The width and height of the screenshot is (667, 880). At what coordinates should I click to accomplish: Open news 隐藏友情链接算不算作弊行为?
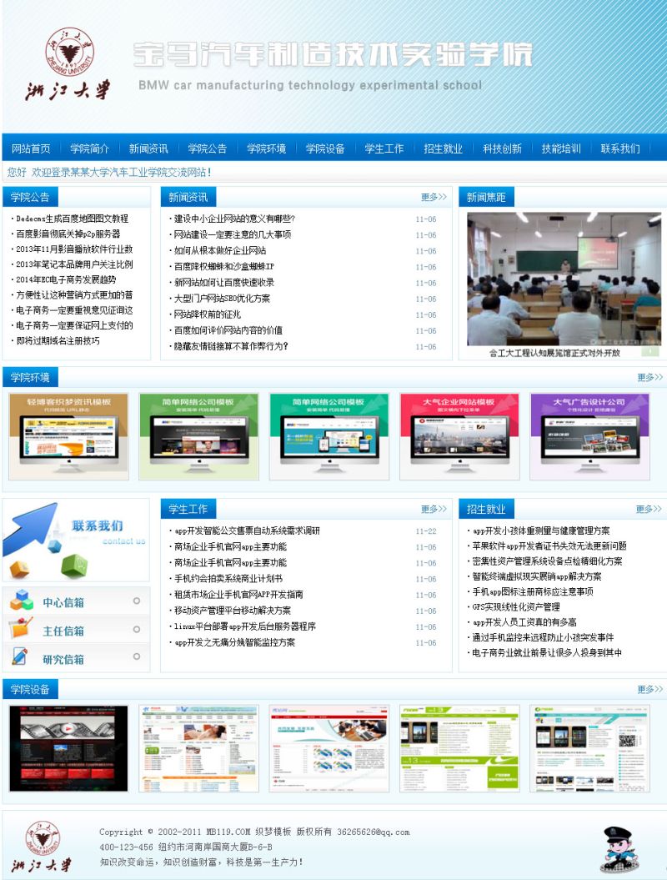(x=231, y=346)
